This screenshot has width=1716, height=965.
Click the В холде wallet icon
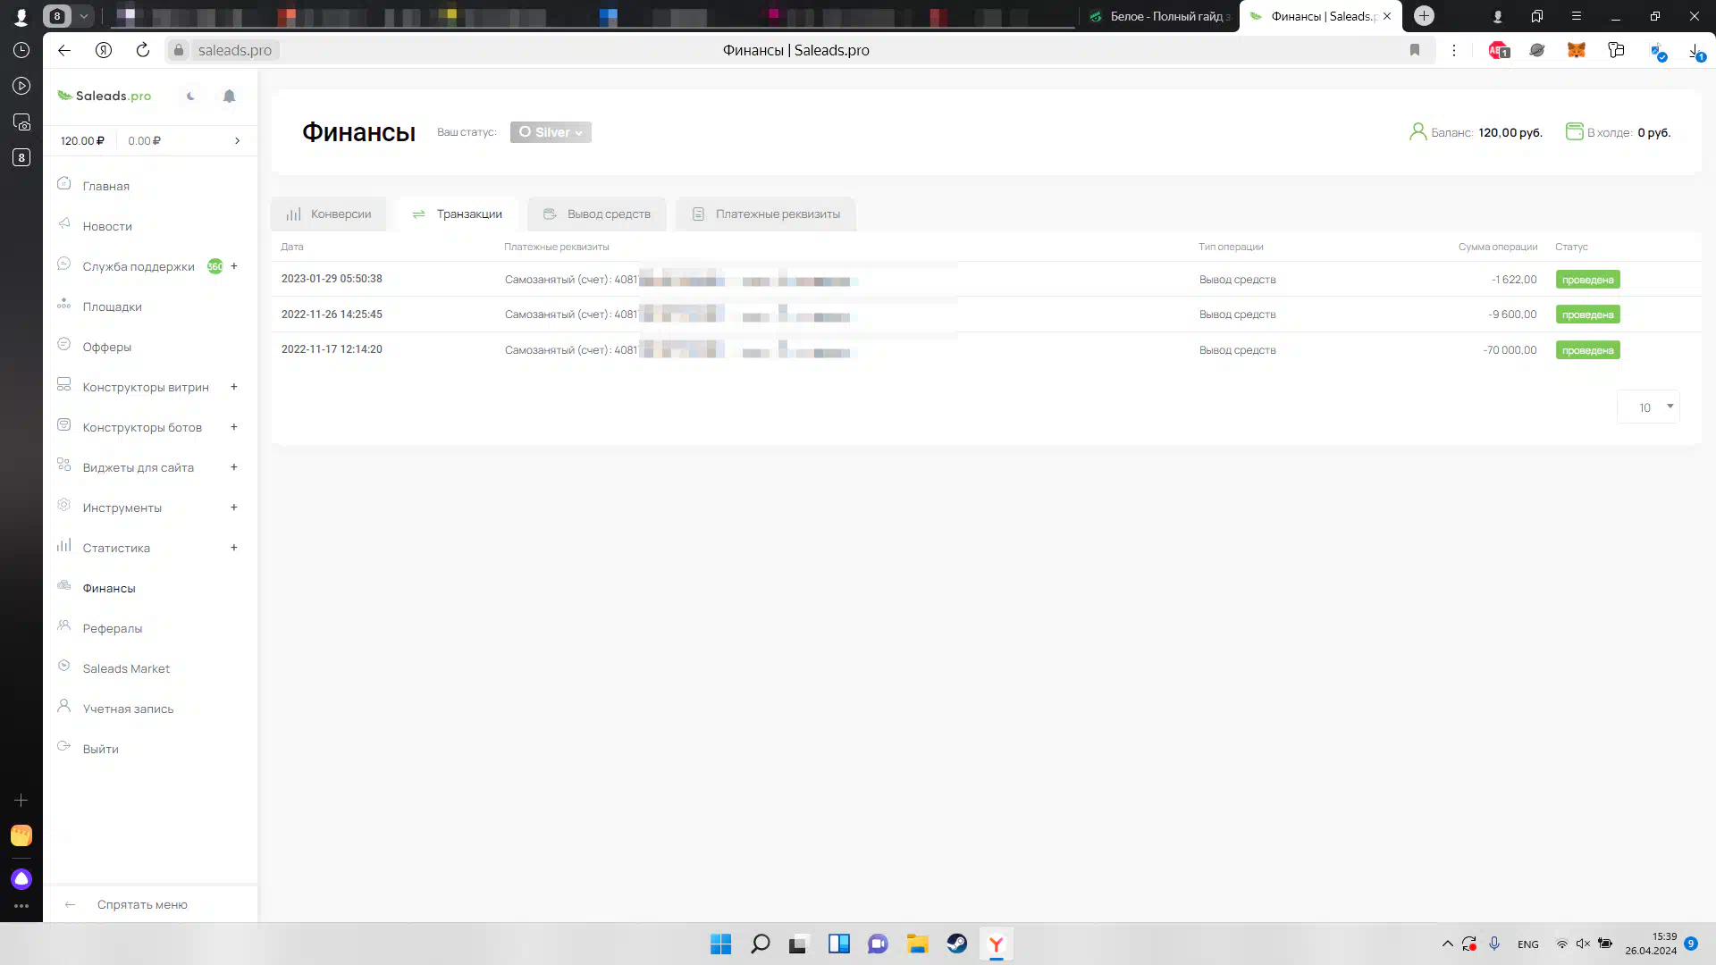(1574, 131)
